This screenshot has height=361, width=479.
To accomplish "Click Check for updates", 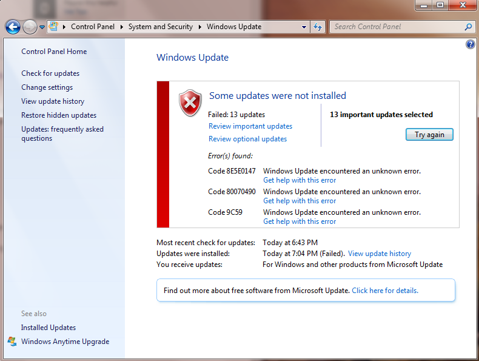I will [50, 73].
